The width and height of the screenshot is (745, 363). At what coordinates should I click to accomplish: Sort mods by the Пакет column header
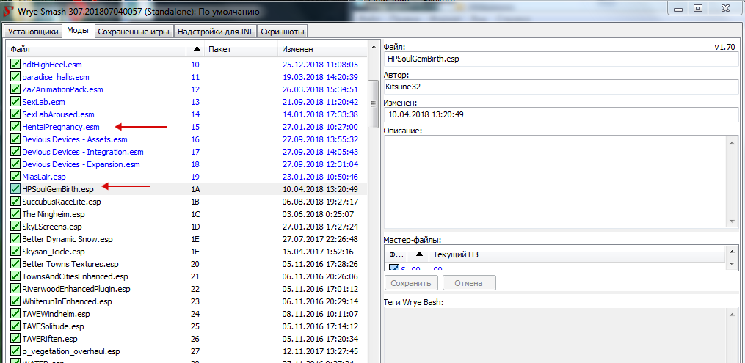(239, 49)
